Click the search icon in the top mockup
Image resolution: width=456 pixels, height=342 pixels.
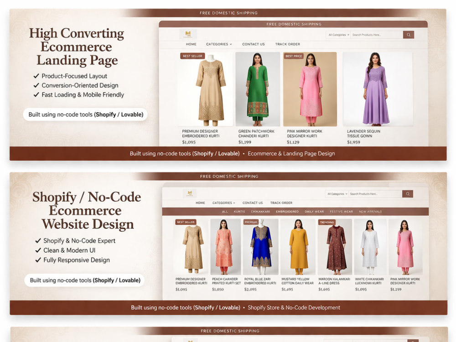[408, 35]
